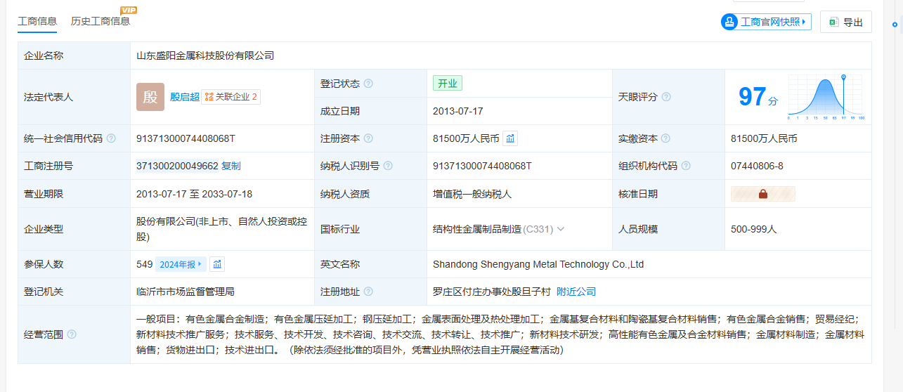Click help icon next to 注册地址

[x=368, y=292]
